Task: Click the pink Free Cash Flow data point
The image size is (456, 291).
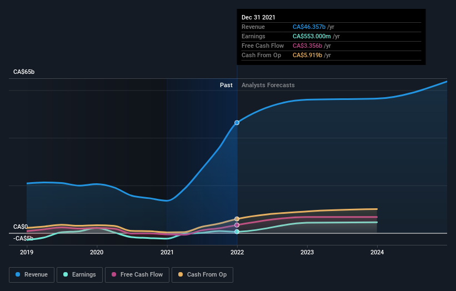Action: 237,225
